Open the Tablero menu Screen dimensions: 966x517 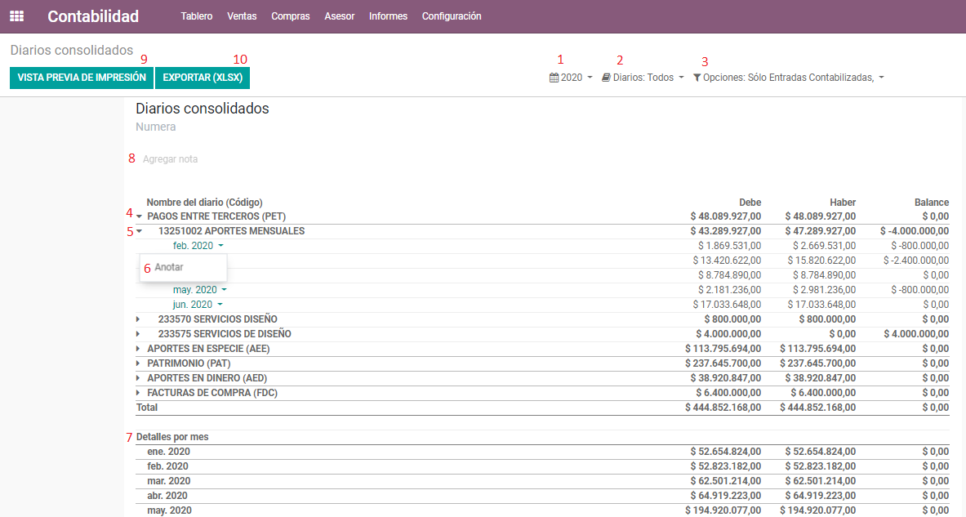pyautogui.click(x=197, y=16)
